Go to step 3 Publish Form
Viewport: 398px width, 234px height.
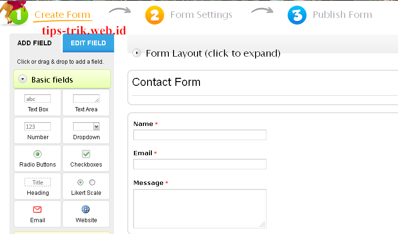point(330,15)
